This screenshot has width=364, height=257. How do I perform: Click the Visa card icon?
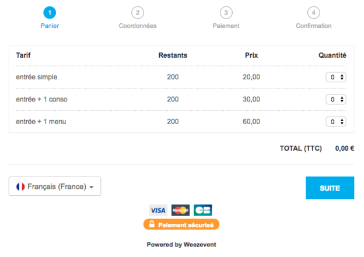pyautogui.click(x=157, y=210)
